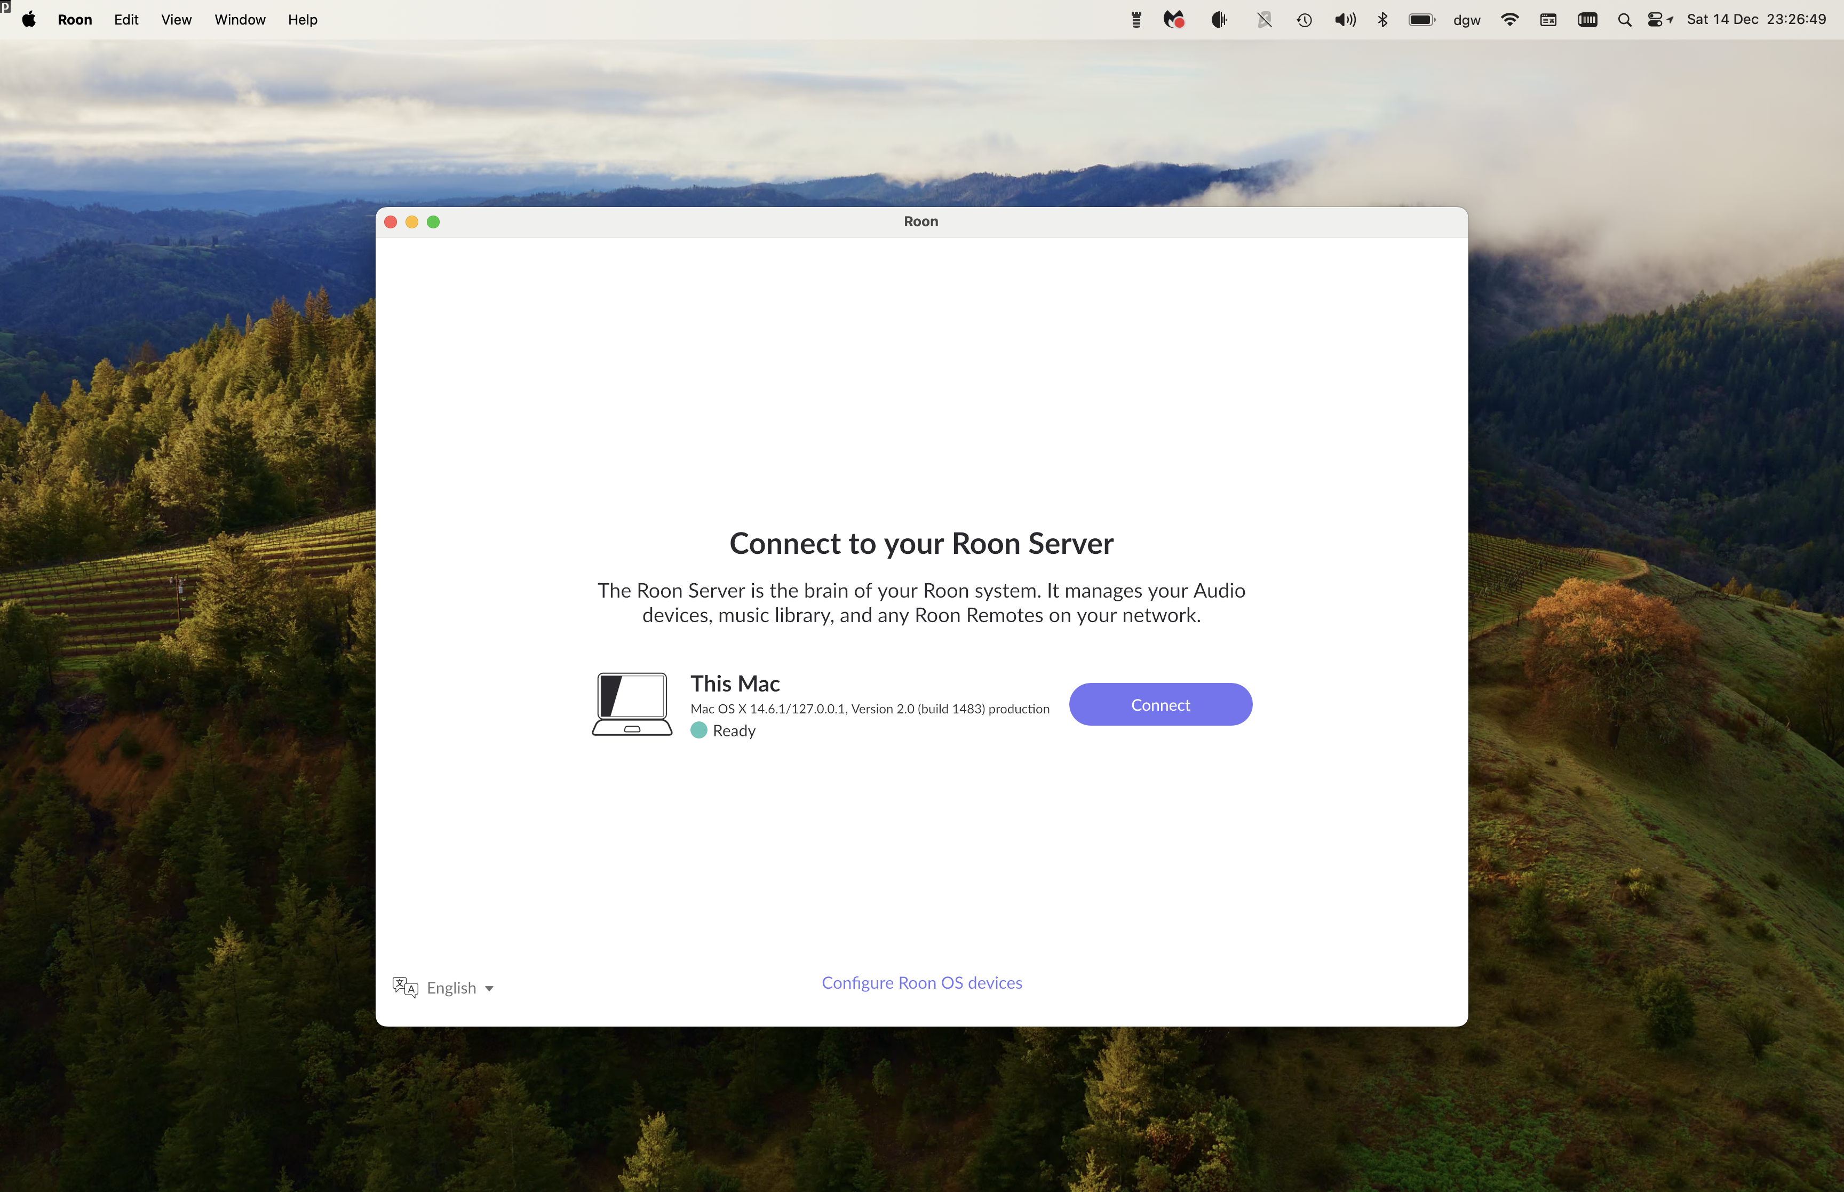The image size is (1844, 1192).
Task: Expand the English language dropdown
Action: 460,988
